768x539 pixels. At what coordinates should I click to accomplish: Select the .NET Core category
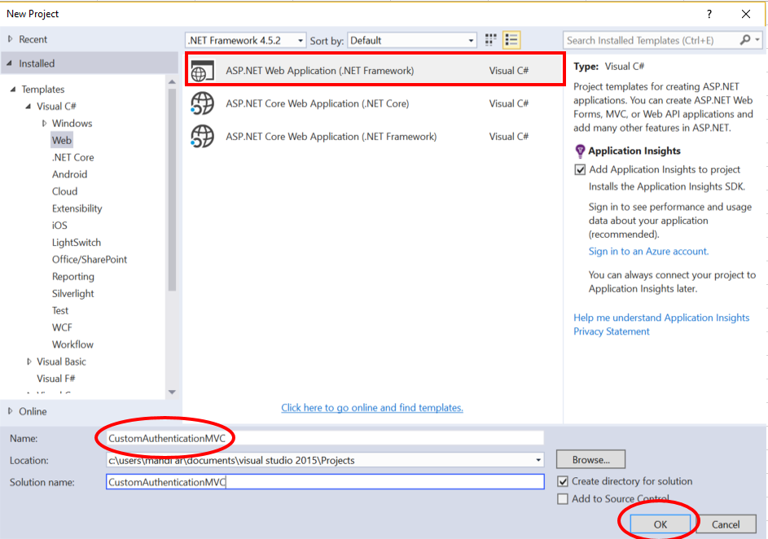73,158
